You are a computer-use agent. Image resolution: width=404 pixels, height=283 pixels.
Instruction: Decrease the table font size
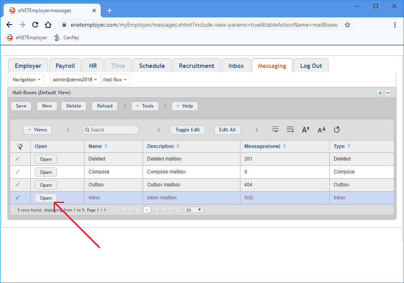(x=322, y=130)
